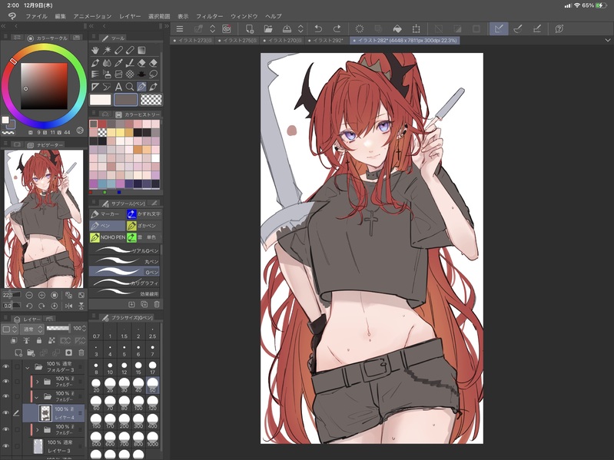Zoom out in the Navigator panel
Viewport: 614px width, 460px height.
tap(29, 296)
